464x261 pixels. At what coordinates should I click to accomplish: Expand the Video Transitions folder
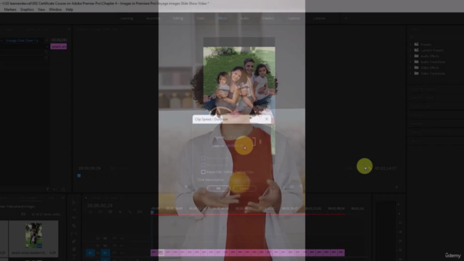pyautogui.click(x=411, y=73)
